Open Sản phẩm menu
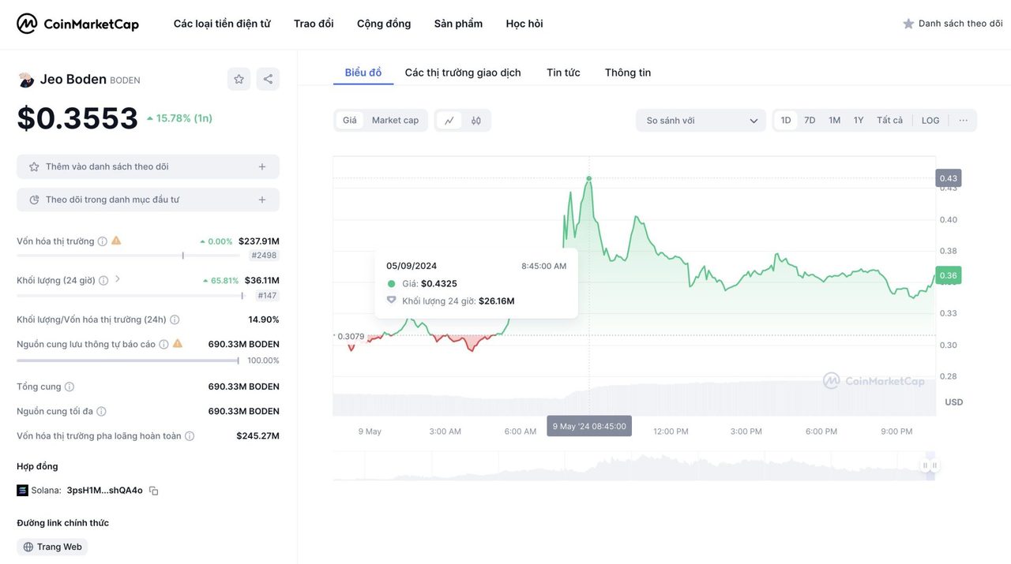The height and width of the screenshot is (564, 1011). (x=458, y=24)
